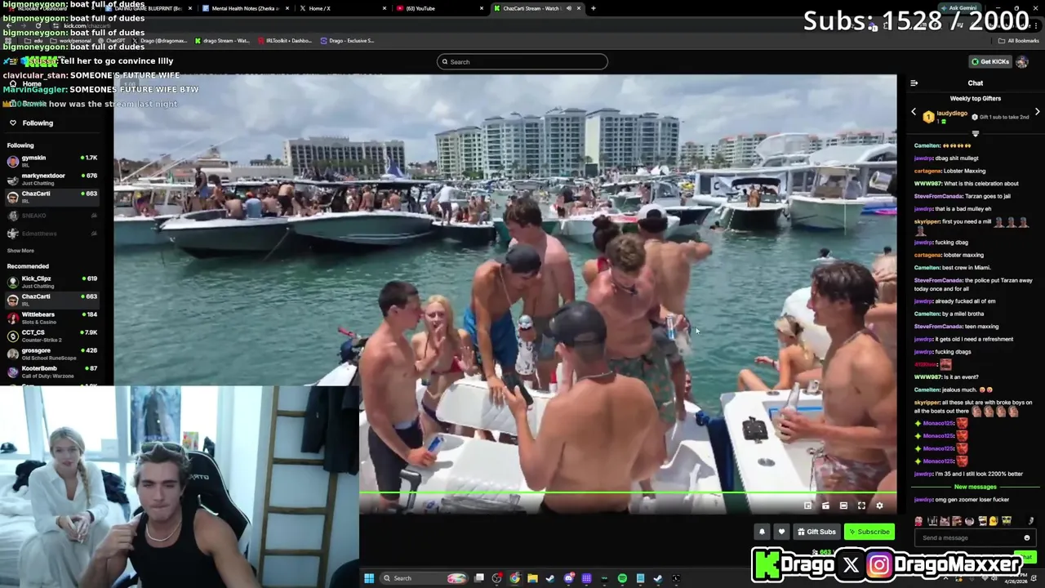Close the YouTube browser tab
Viewport: 1045px width, 588px height.
[x=482, y=8]
